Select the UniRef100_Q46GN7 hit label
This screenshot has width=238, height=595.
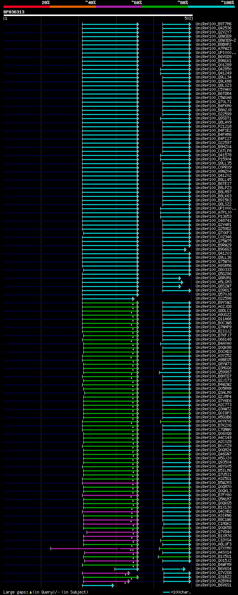tap(213, 454)
